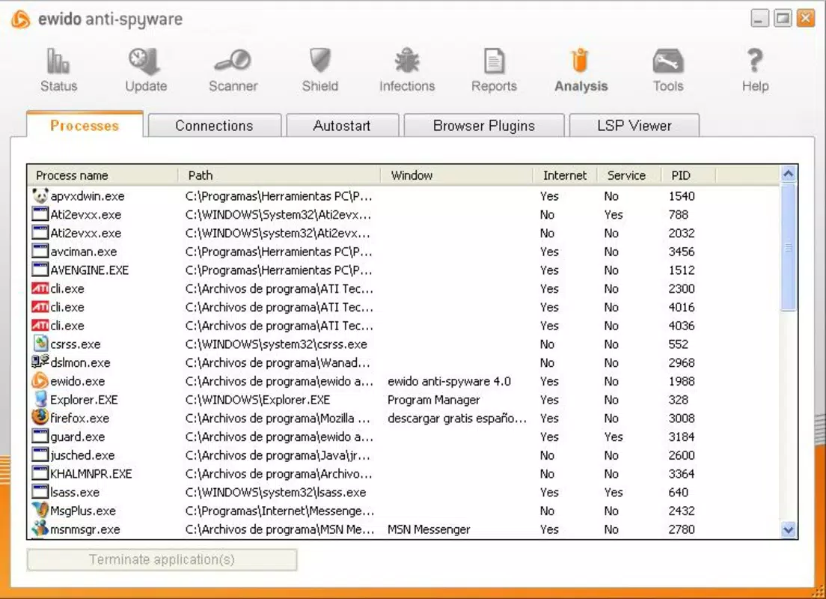
Task: Click the scrollbar down arrow
Action: [788, 529]
